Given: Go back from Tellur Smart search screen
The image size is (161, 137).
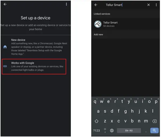Looking at the screenshot, I should 96,5.
